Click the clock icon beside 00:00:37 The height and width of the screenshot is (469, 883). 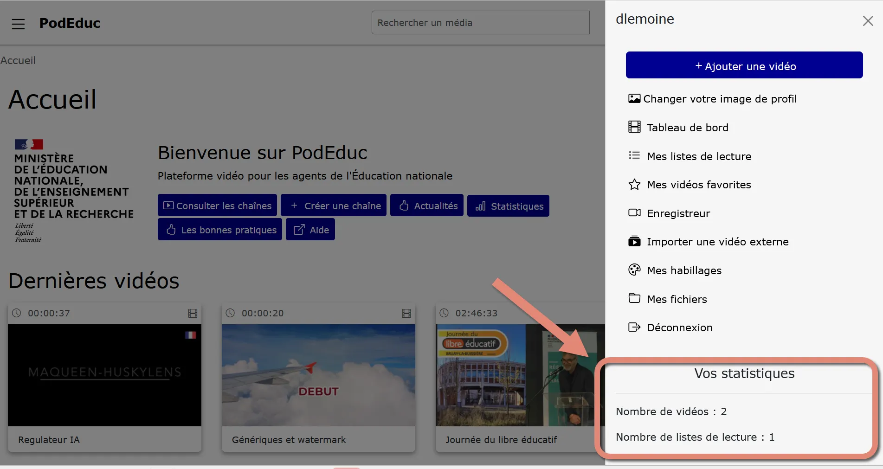[16, 313]
